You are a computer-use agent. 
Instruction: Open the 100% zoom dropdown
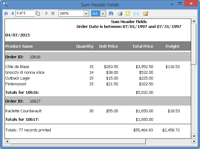coord(86,13)
